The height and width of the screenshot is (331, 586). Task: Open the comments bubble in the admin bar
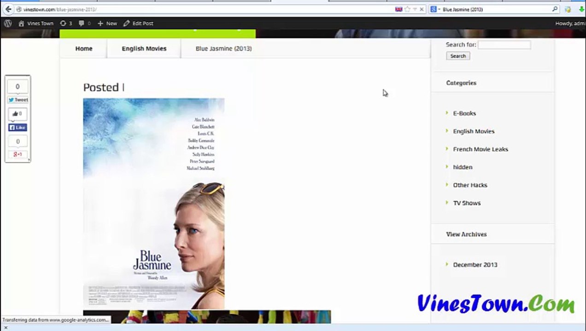pos(84,23)
